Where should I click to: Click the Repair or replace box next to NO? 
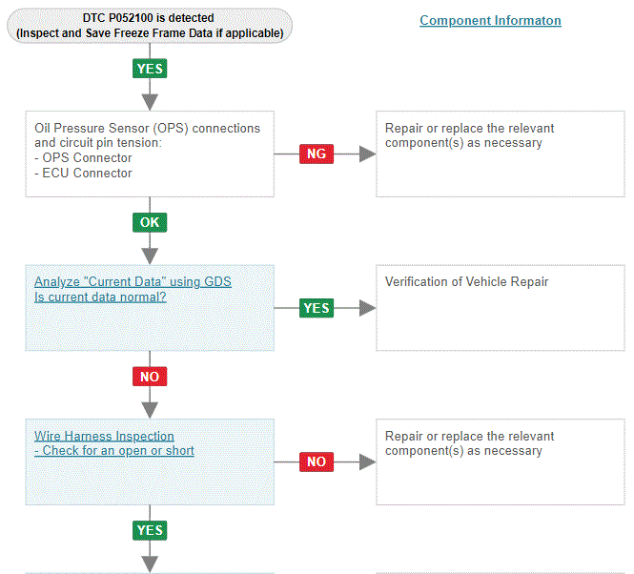501,461
